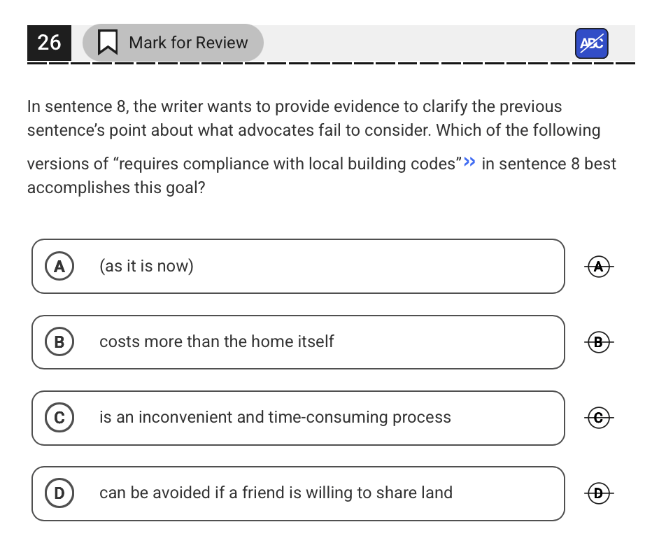Screen dimensions: 652x557
Task: Click question number 26 badge
Action: pos(49,43)
